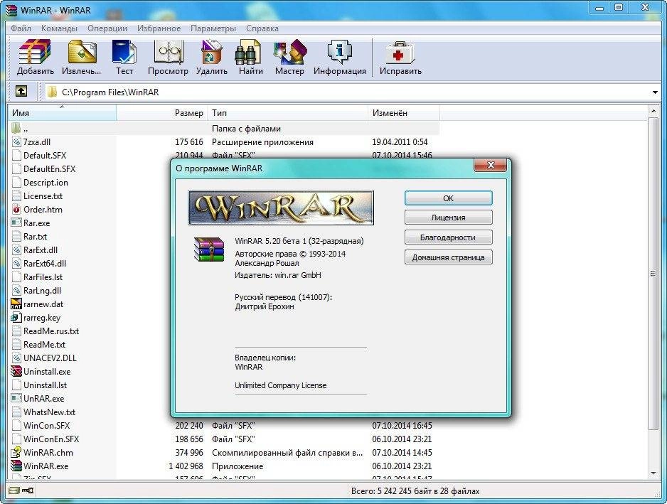Select the Rar.exe file icon
Image resolution: width=667 pixels, height=504 pixels.
[16, 222]
